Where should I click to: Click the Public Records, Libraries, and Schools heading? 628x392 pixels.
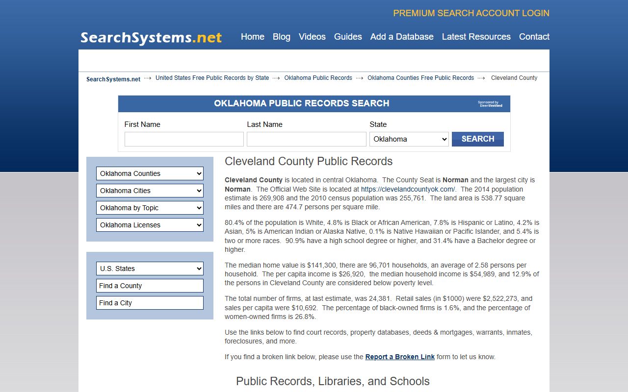click(x=333, y=381)
